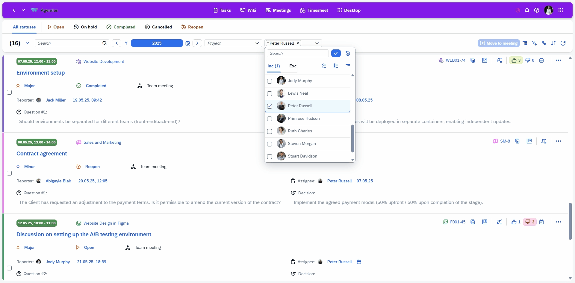Click the Move to meeting button
The height and width of the screenshot is (283, 575).
click(x=499, y=43)
